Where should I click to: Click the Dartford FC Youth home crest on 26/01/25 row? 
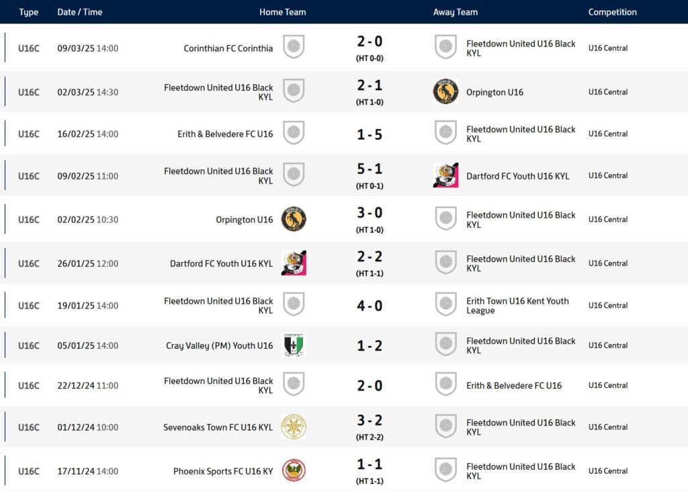(294, 263)
